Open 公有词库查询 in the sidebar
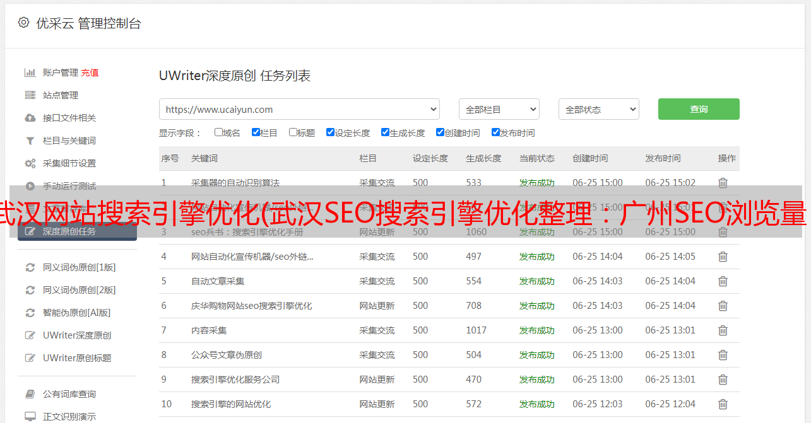Viewport: 811px width, 423px height. [69, 394]
